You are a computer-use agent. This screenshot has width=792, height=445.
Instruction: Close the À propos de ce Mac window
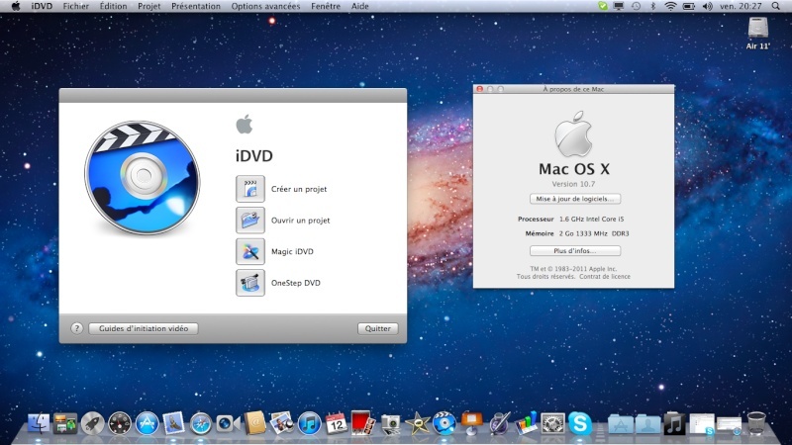(x=479, y=89)
